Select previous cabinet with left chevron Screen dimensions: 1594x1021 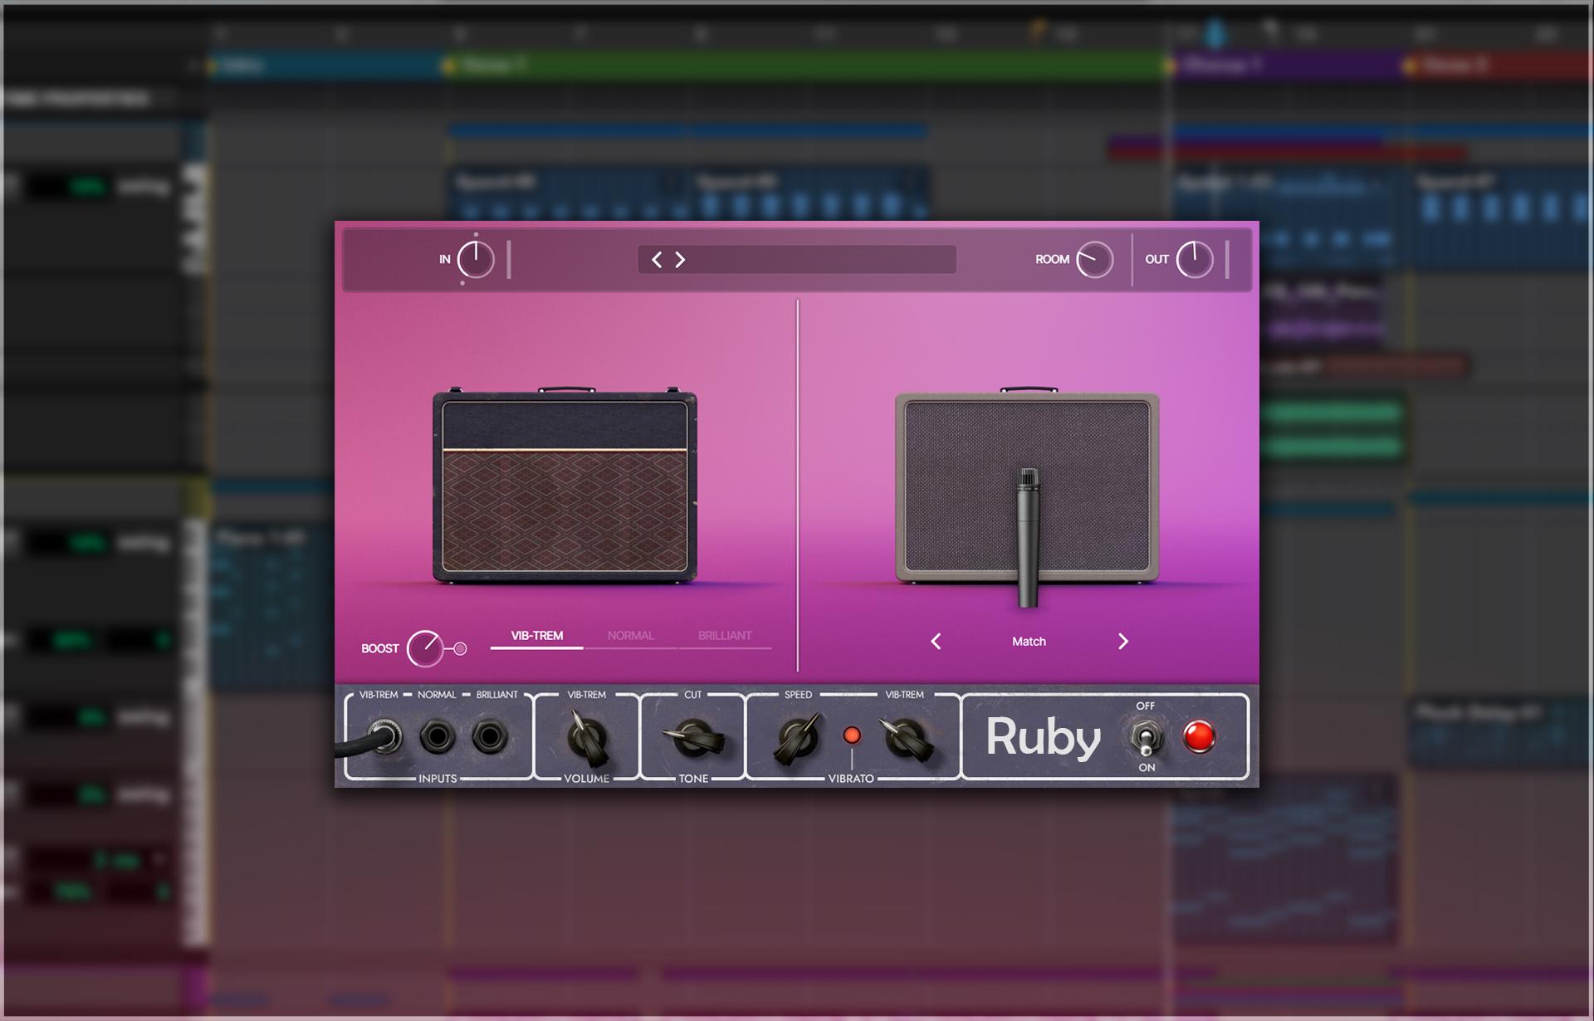936,642
